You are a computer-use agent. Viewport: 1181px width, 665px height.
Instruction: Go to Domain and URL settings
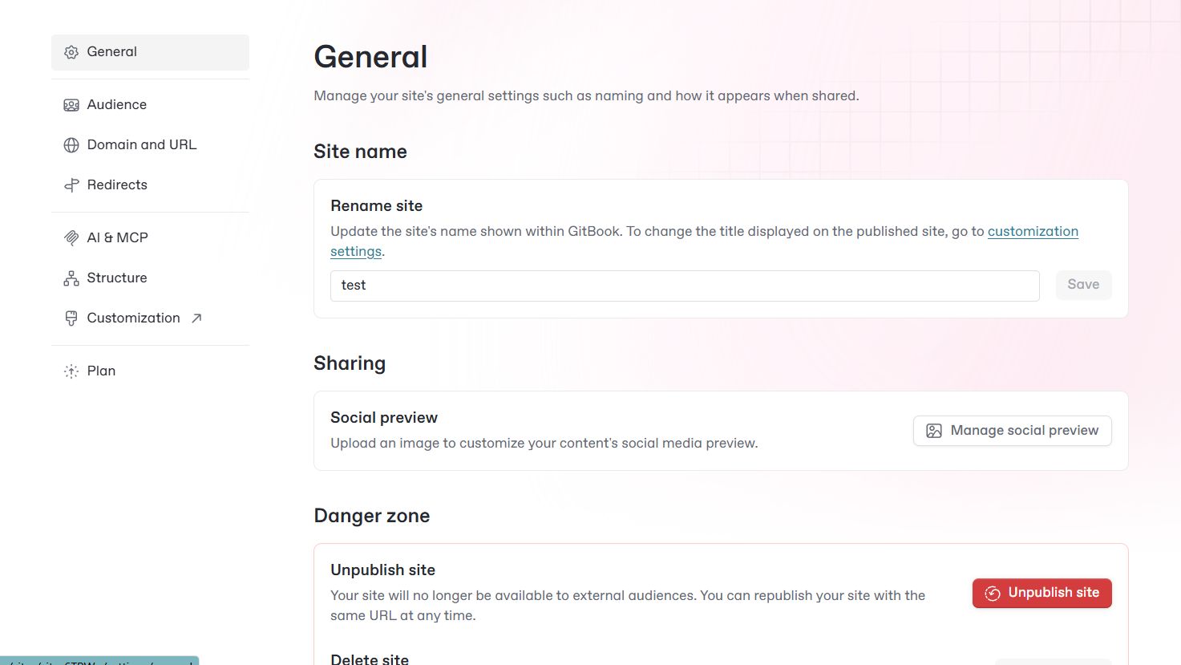click(x=142, y=145)
